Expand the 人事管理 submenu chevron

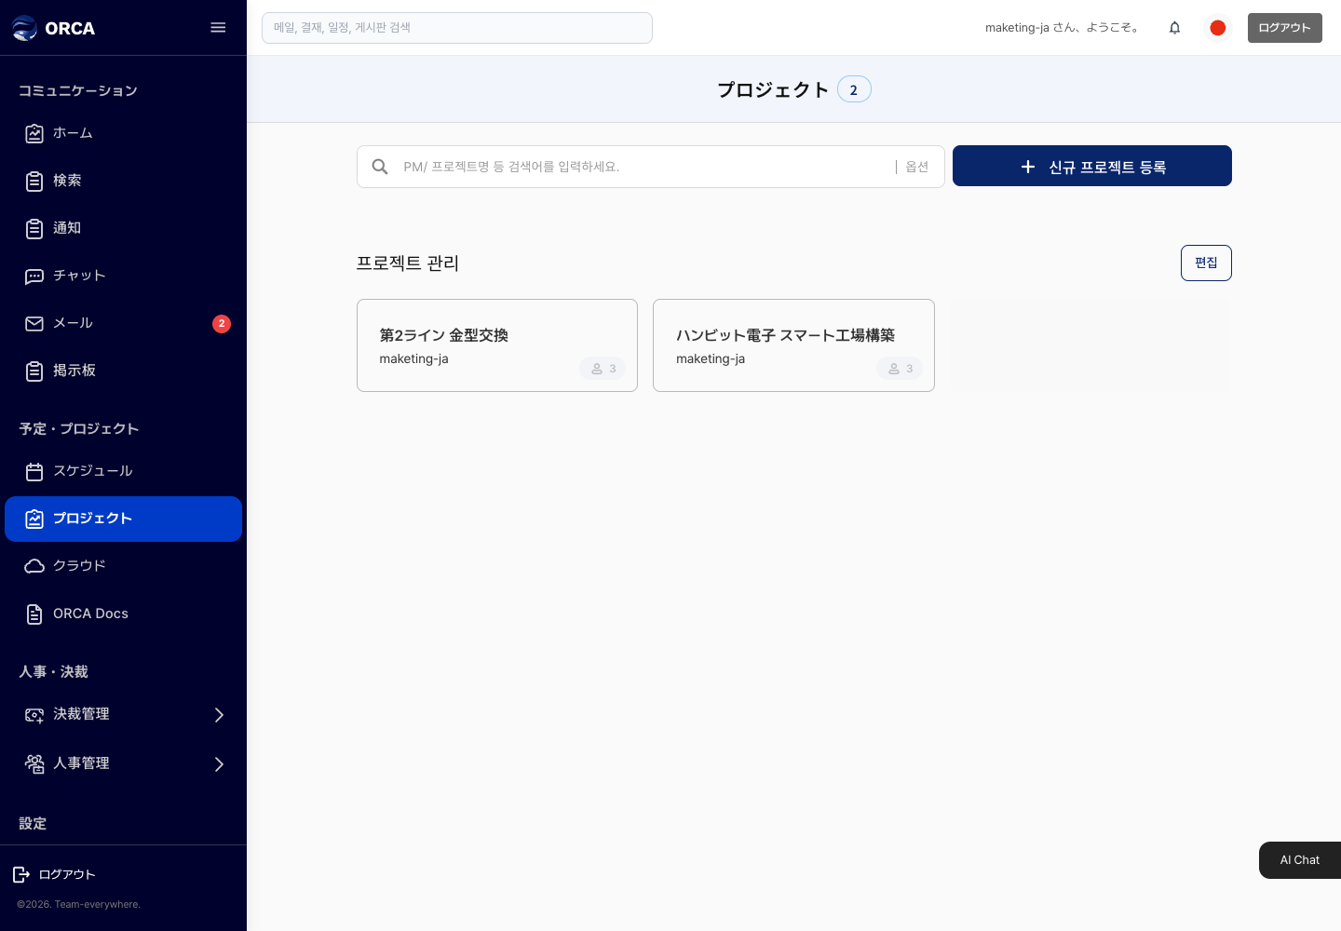[220, 764]
